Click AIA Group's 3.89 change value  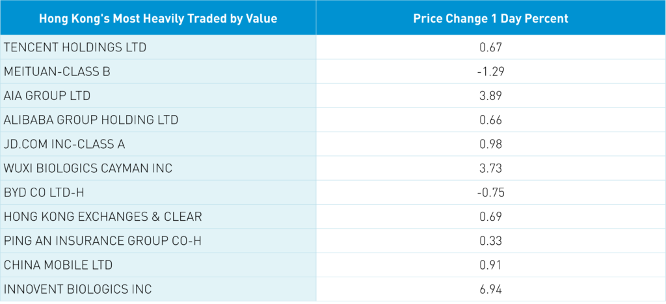click(490, 96)
